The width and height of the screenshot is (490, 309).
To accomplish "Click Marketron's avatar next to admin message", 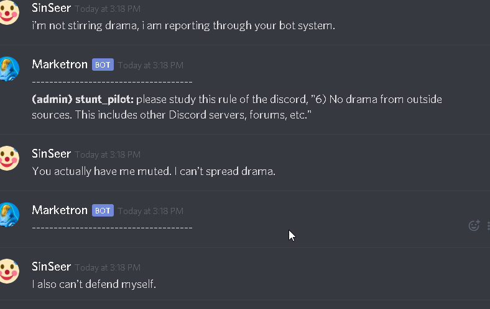I will click(9, 69).
